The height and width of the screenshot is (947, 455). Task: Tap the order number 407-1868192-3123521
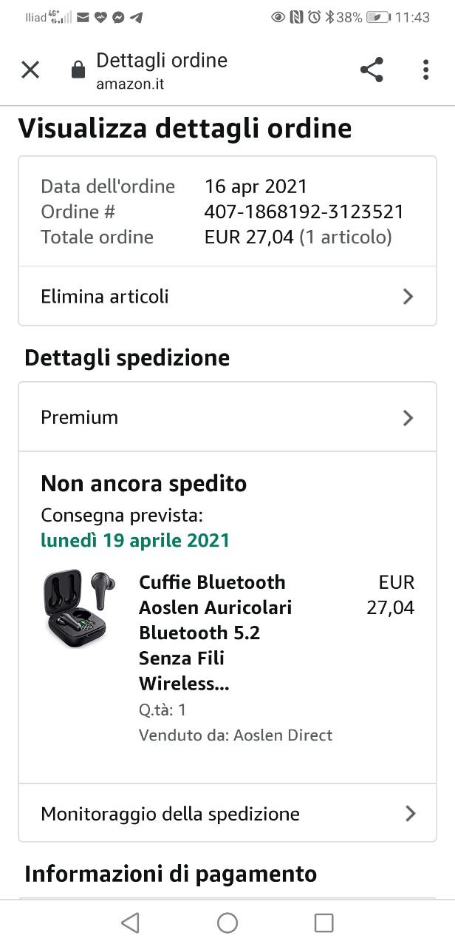pyautogui.click(x=304, y=212)
